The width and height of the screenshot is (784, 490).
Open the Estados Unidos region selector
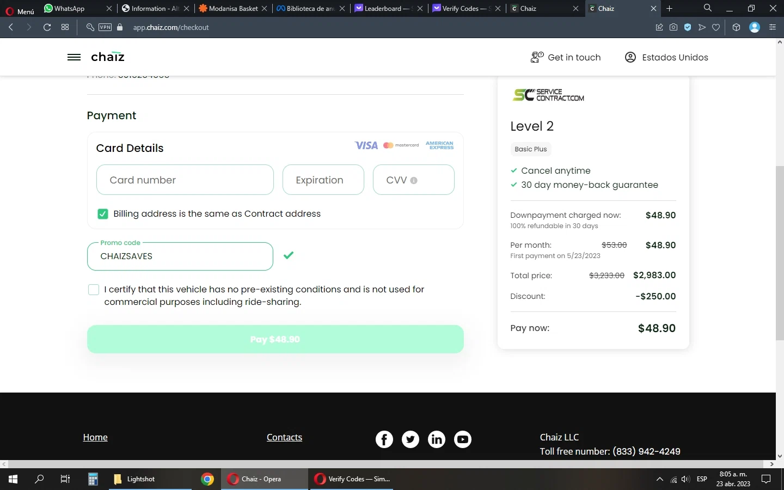666,57
